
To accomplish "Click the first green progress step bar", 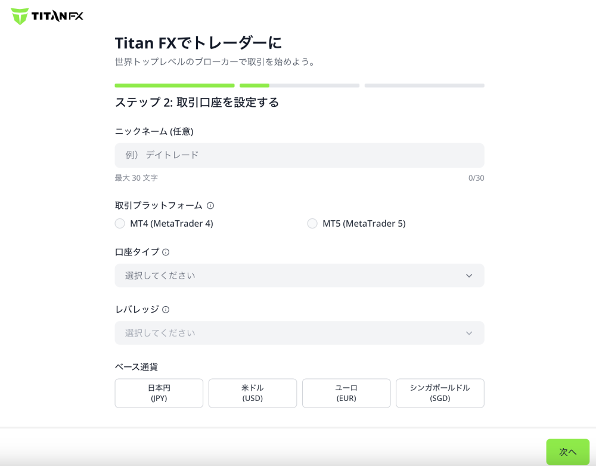I will pos(174,85).
